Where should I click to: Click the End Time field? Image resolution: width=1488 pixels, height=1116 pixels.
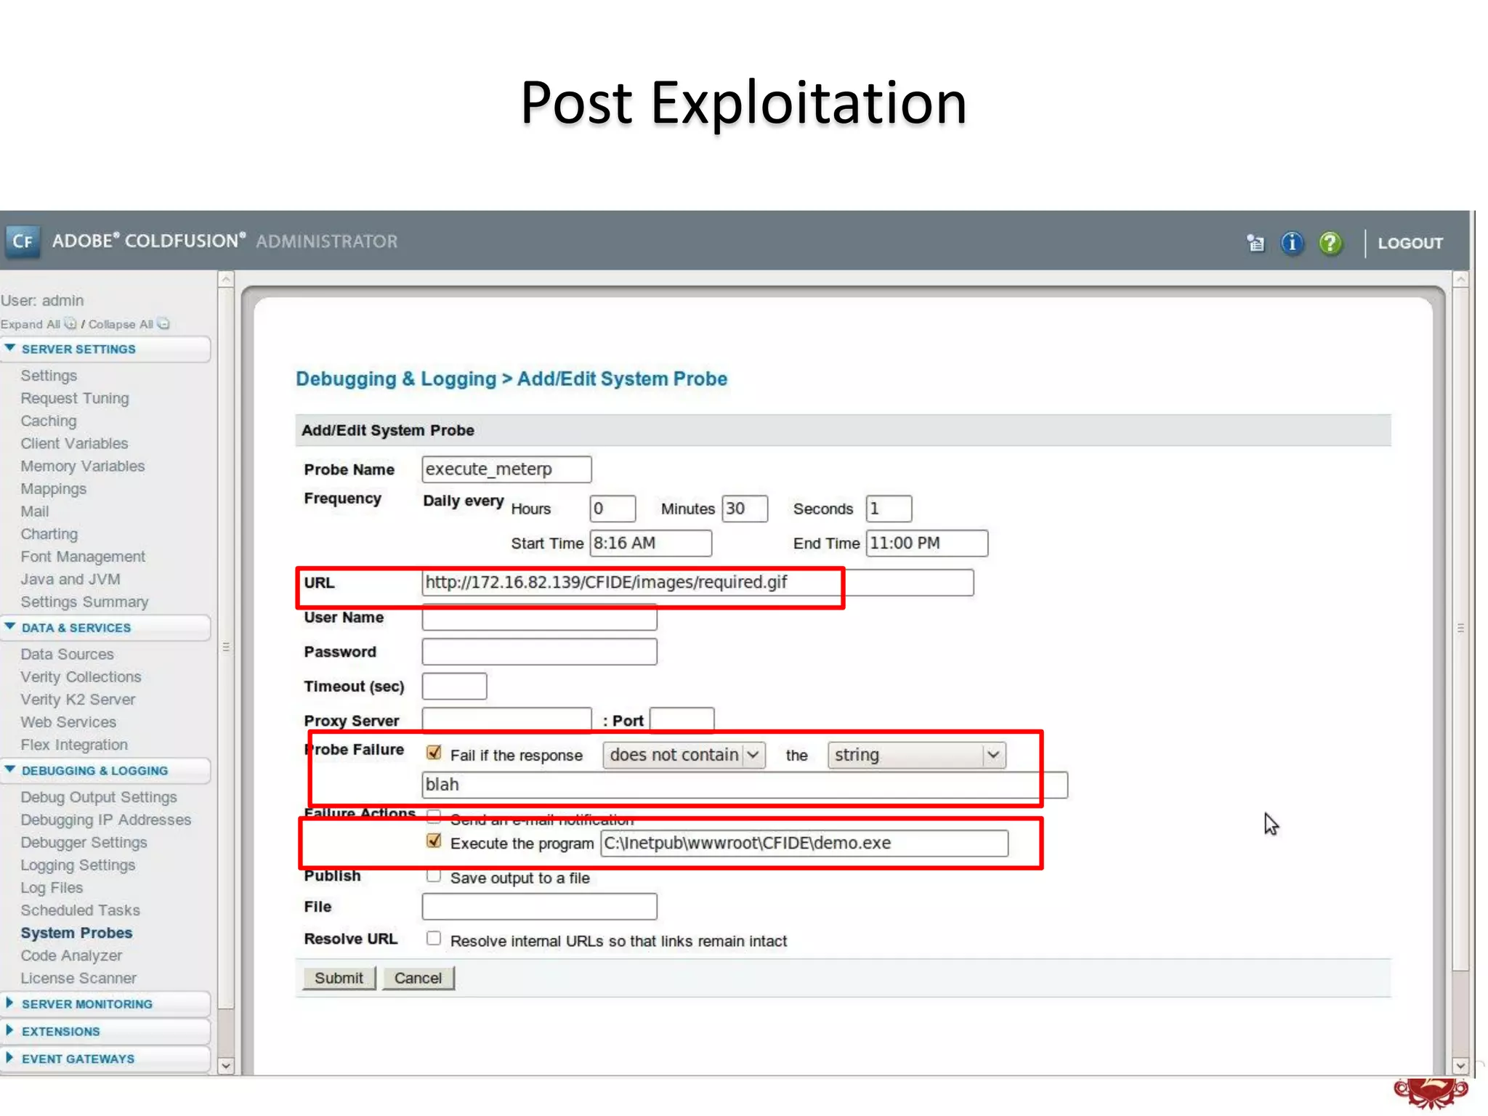coord(927,543)
